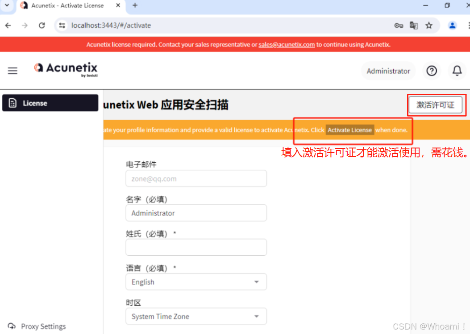470x334 pixels.
Task: Click the 激活许可证 button
Action: tap(436, 105)
